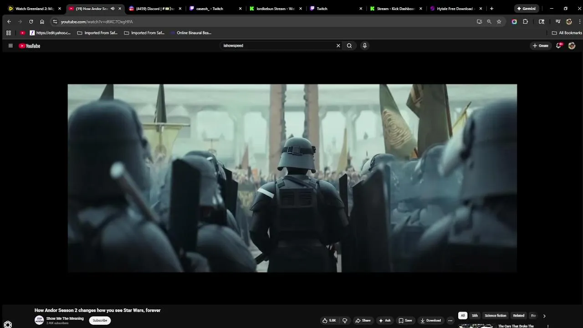The height and width of the screenshot is (328, 583).
Task: Mute the How Andor tab audio
Action: tap(113, 9)
